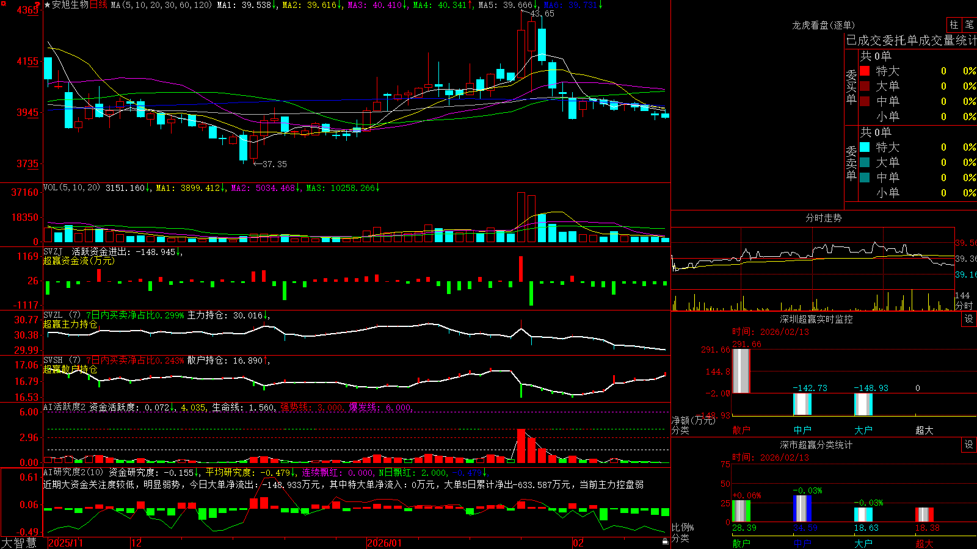The height and width of the screenshot is (549, 977).
Task: Click the 大智慧 logo in the bottom corner
Action: (19, 542)
